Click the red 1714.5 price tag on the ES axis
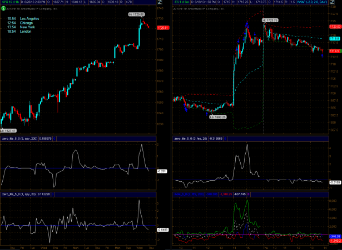The width and height of the screenshot is (342, 250). (335, 51)
